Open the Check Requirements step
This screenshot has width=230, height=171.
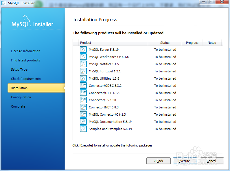point(26,79)
